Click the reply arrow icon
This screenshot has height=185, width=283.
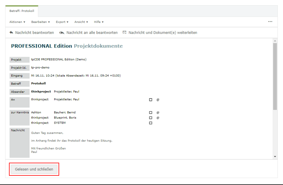[11, 32]
